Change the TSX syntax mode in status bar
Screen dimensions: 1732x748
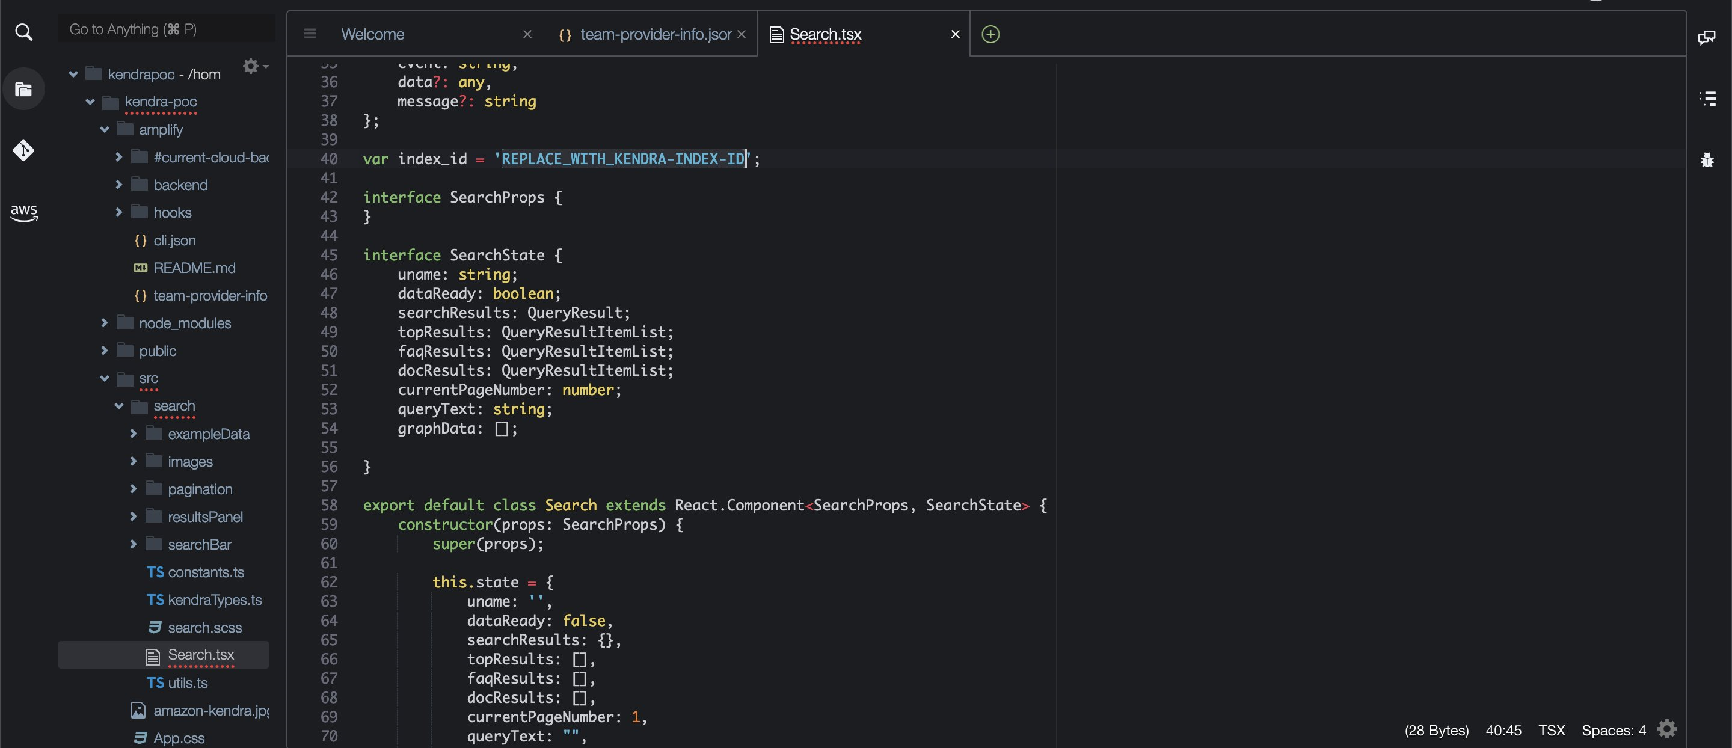[x=1551, y=730]
